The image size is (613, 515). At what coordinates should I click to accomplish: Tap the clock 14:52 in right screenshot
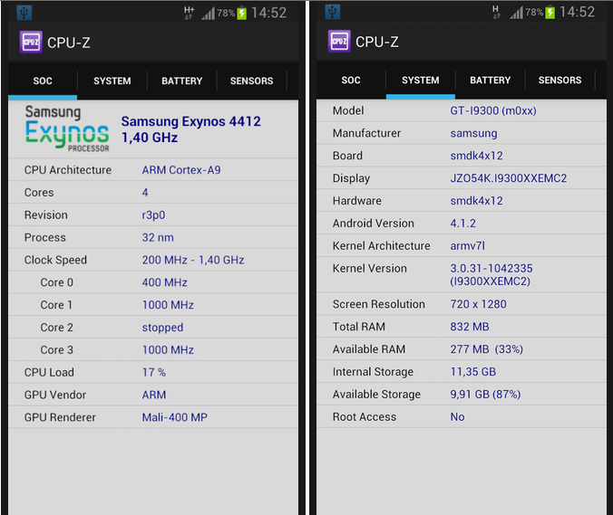[577, 12]
